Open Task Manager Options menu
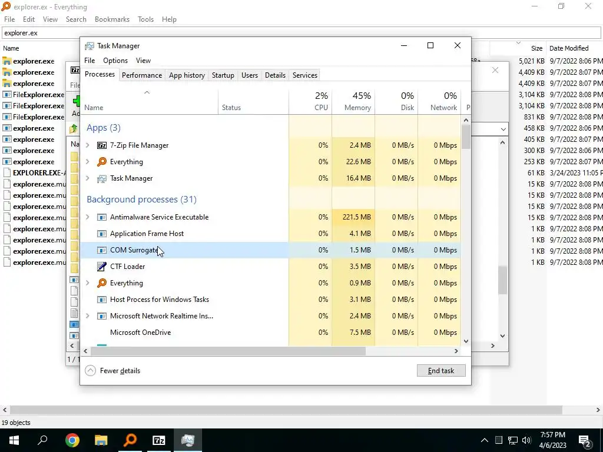 click(115, 61)
